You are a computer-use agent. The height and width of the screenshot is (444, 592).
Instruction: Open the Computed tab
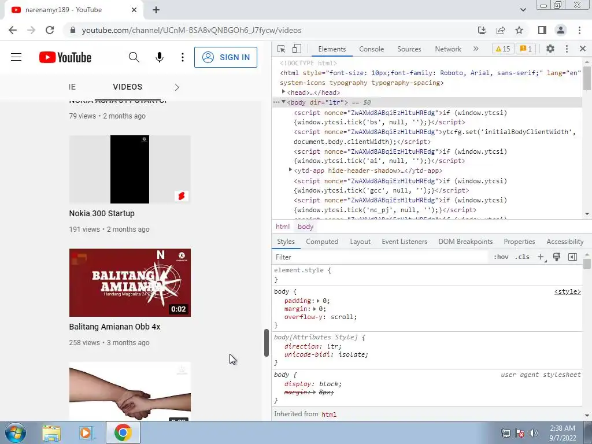point(322,242)
